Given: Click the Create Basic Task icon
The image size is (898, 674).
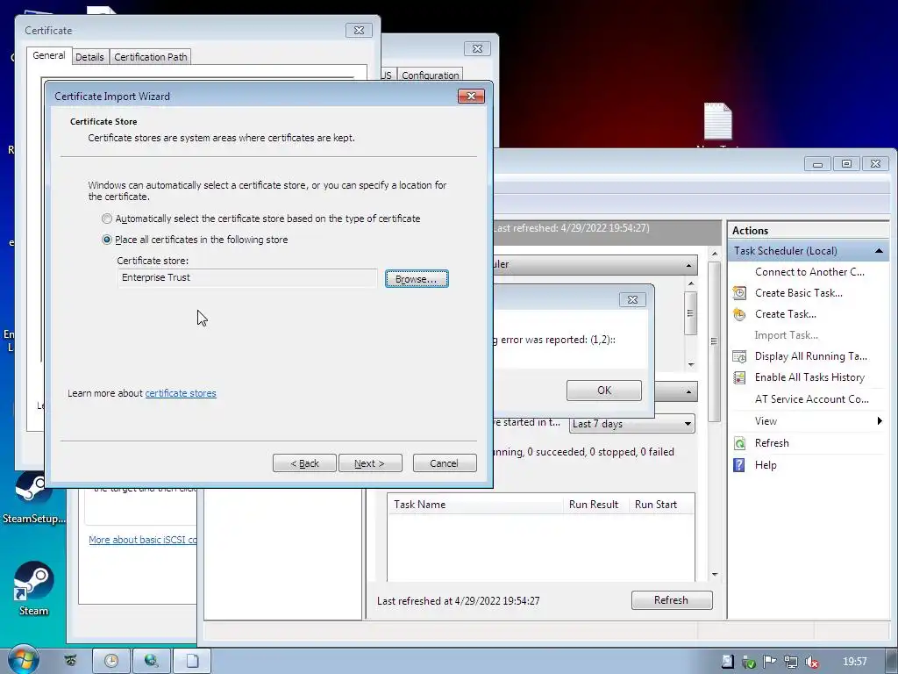Looking at the screenshot, I should (x=739, y=293).
